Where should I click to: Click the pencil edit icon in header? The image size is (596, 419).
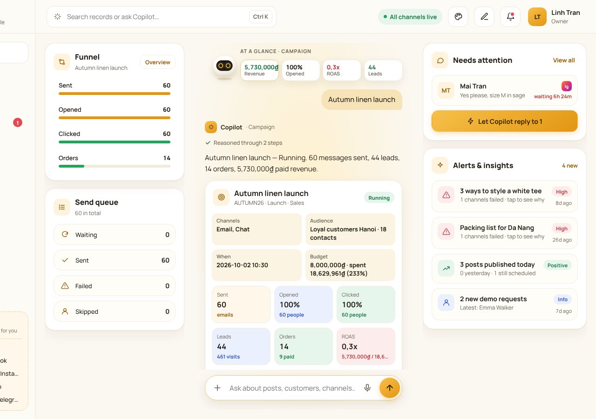click(484, 17)
